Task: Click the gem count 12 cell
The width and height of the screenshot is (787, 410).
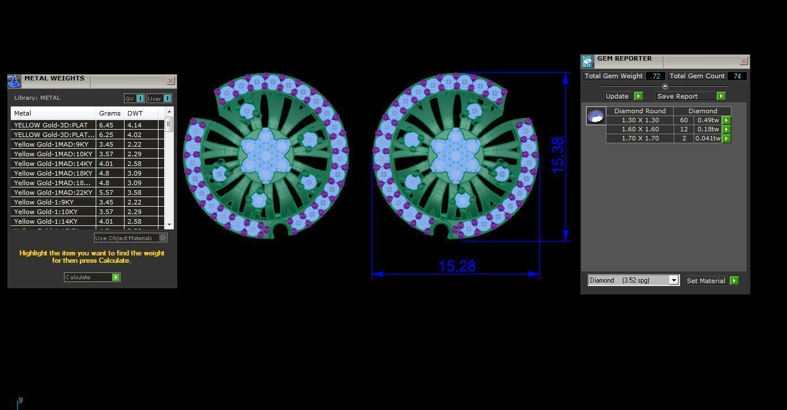Action: pyautogui.click(x=684, y=129)
